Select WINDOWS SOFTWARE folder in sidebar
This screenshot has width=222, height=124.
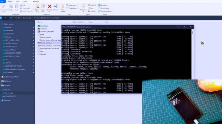pyautogui.click(x=14, y=66)
